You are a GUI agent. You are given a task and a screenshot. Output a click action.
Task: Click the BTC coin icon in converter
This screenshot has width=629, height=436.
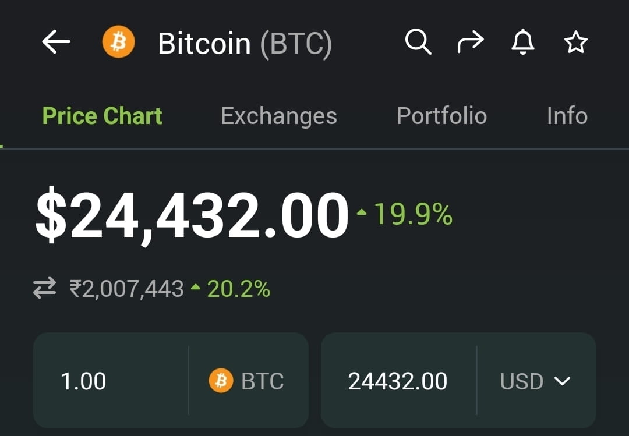(220, 381)
